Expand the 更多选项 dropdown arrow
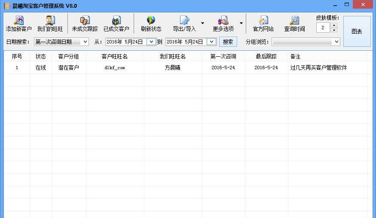This screenshot has width=376, height=218. coord(241,23)
